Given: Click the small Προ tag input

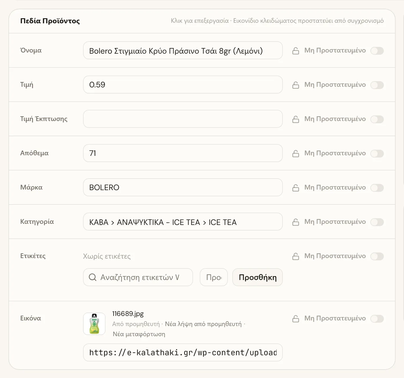Looking at the screenshot, I should [x=214, y=277].
